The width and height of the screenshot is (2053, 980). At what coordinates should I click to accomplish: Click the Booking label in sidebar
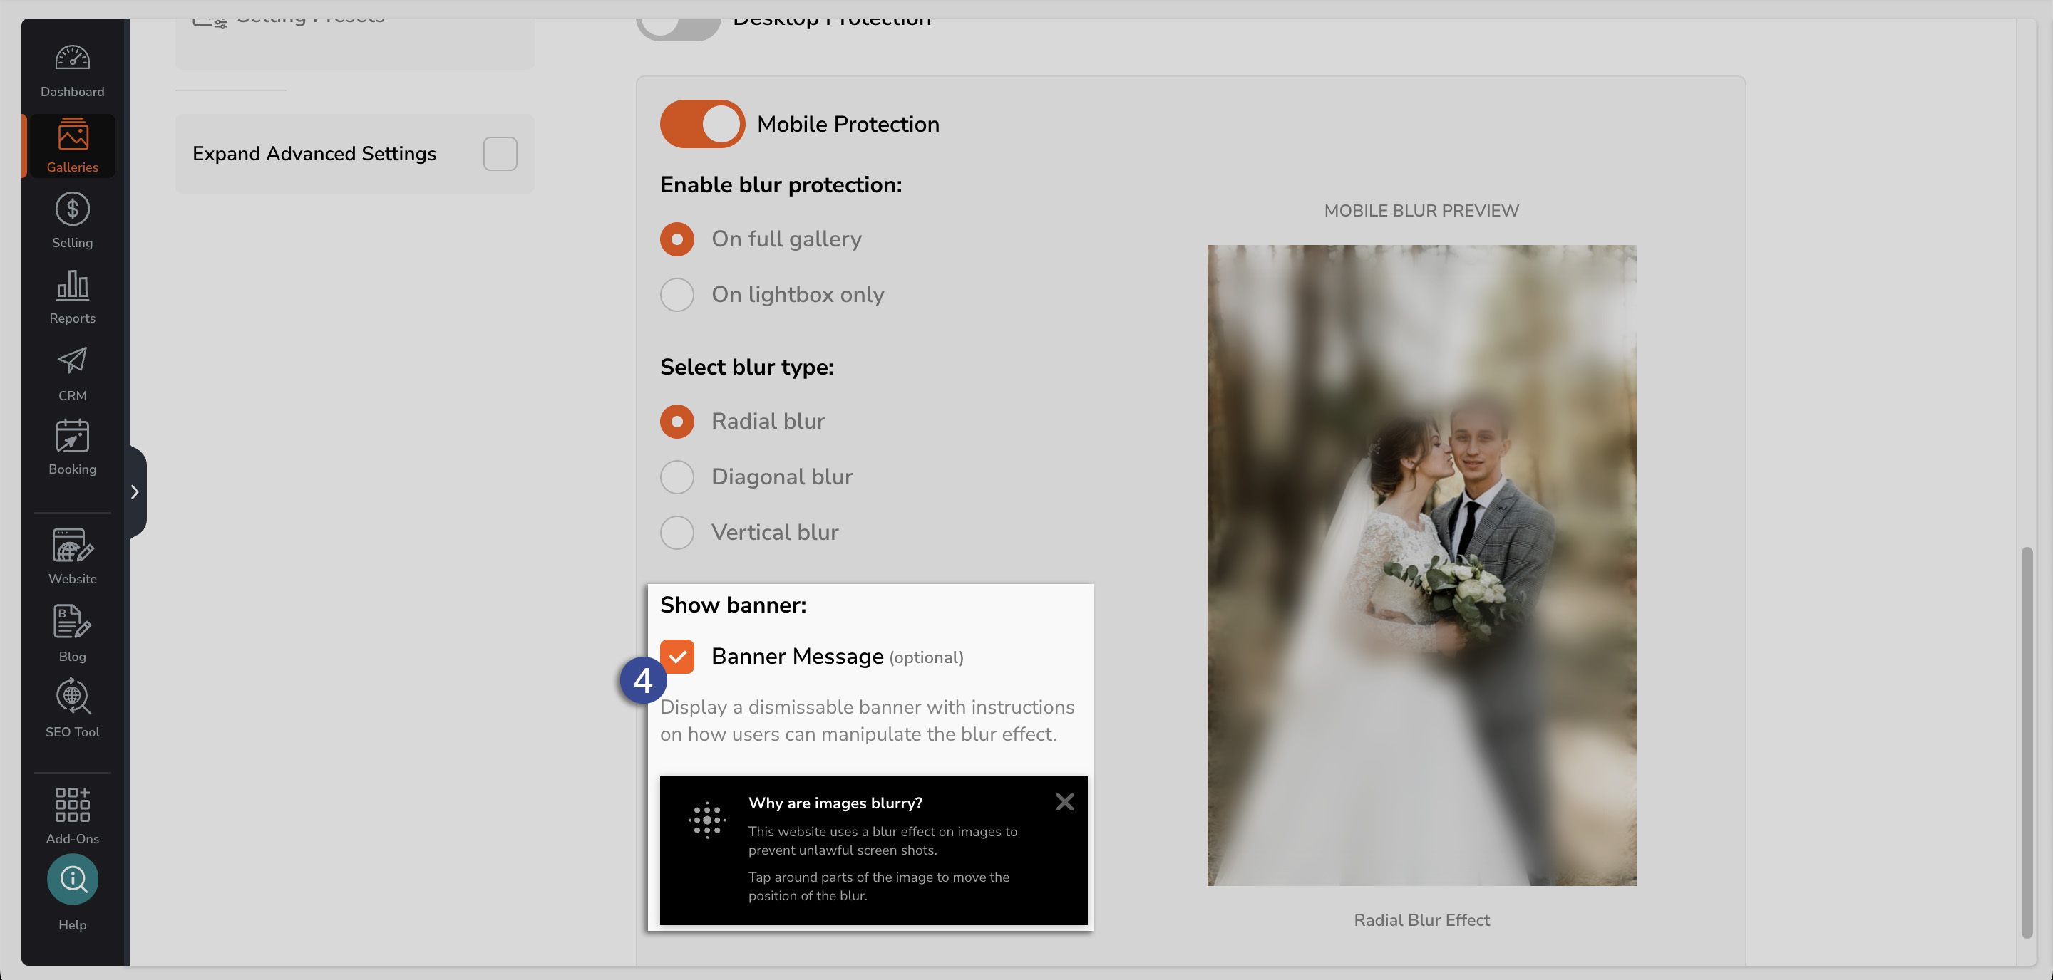point(73,469)
